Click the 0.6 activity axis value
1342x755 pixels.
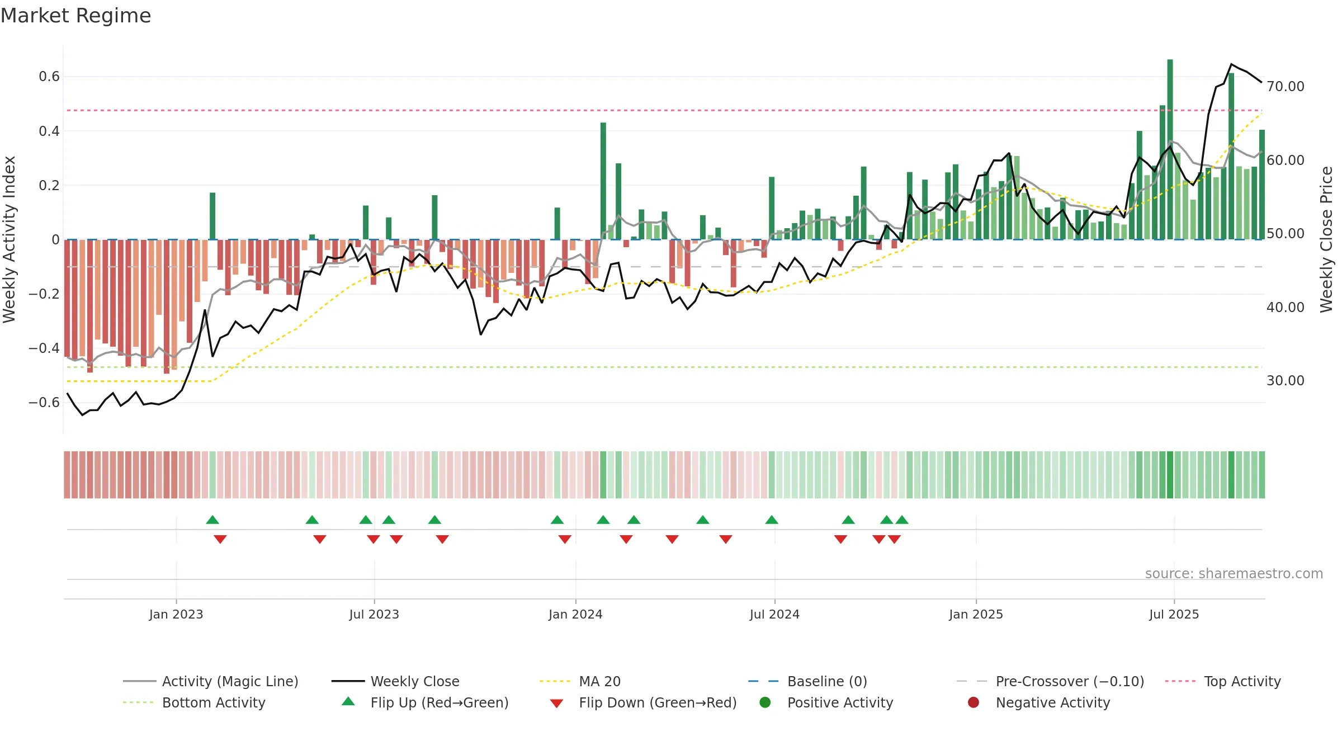(x=49, y=77)
